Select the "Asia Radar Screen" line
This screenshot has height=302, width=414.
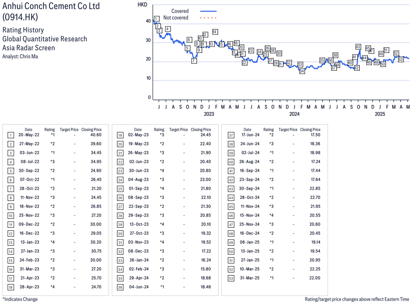(x=29, y=48)
